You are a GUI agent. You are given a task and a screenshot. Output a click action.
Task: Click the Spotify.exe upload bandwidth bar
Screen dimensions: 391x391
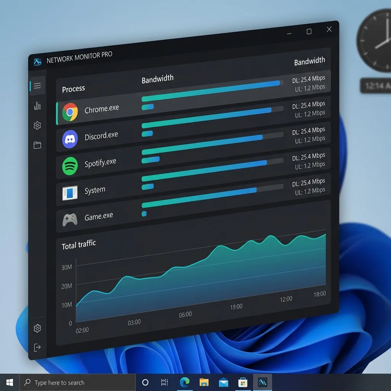point(150,160)
